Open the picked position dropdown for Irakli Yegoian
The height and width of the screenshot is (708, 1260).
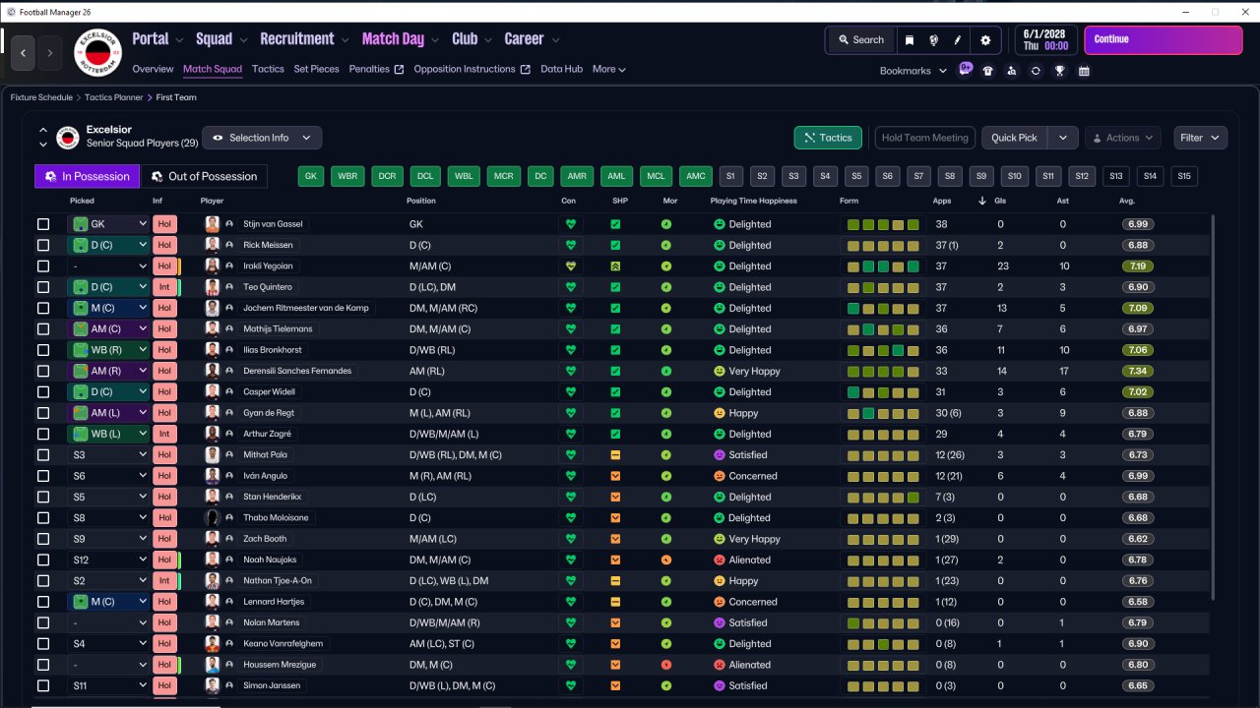click(108, 266)
